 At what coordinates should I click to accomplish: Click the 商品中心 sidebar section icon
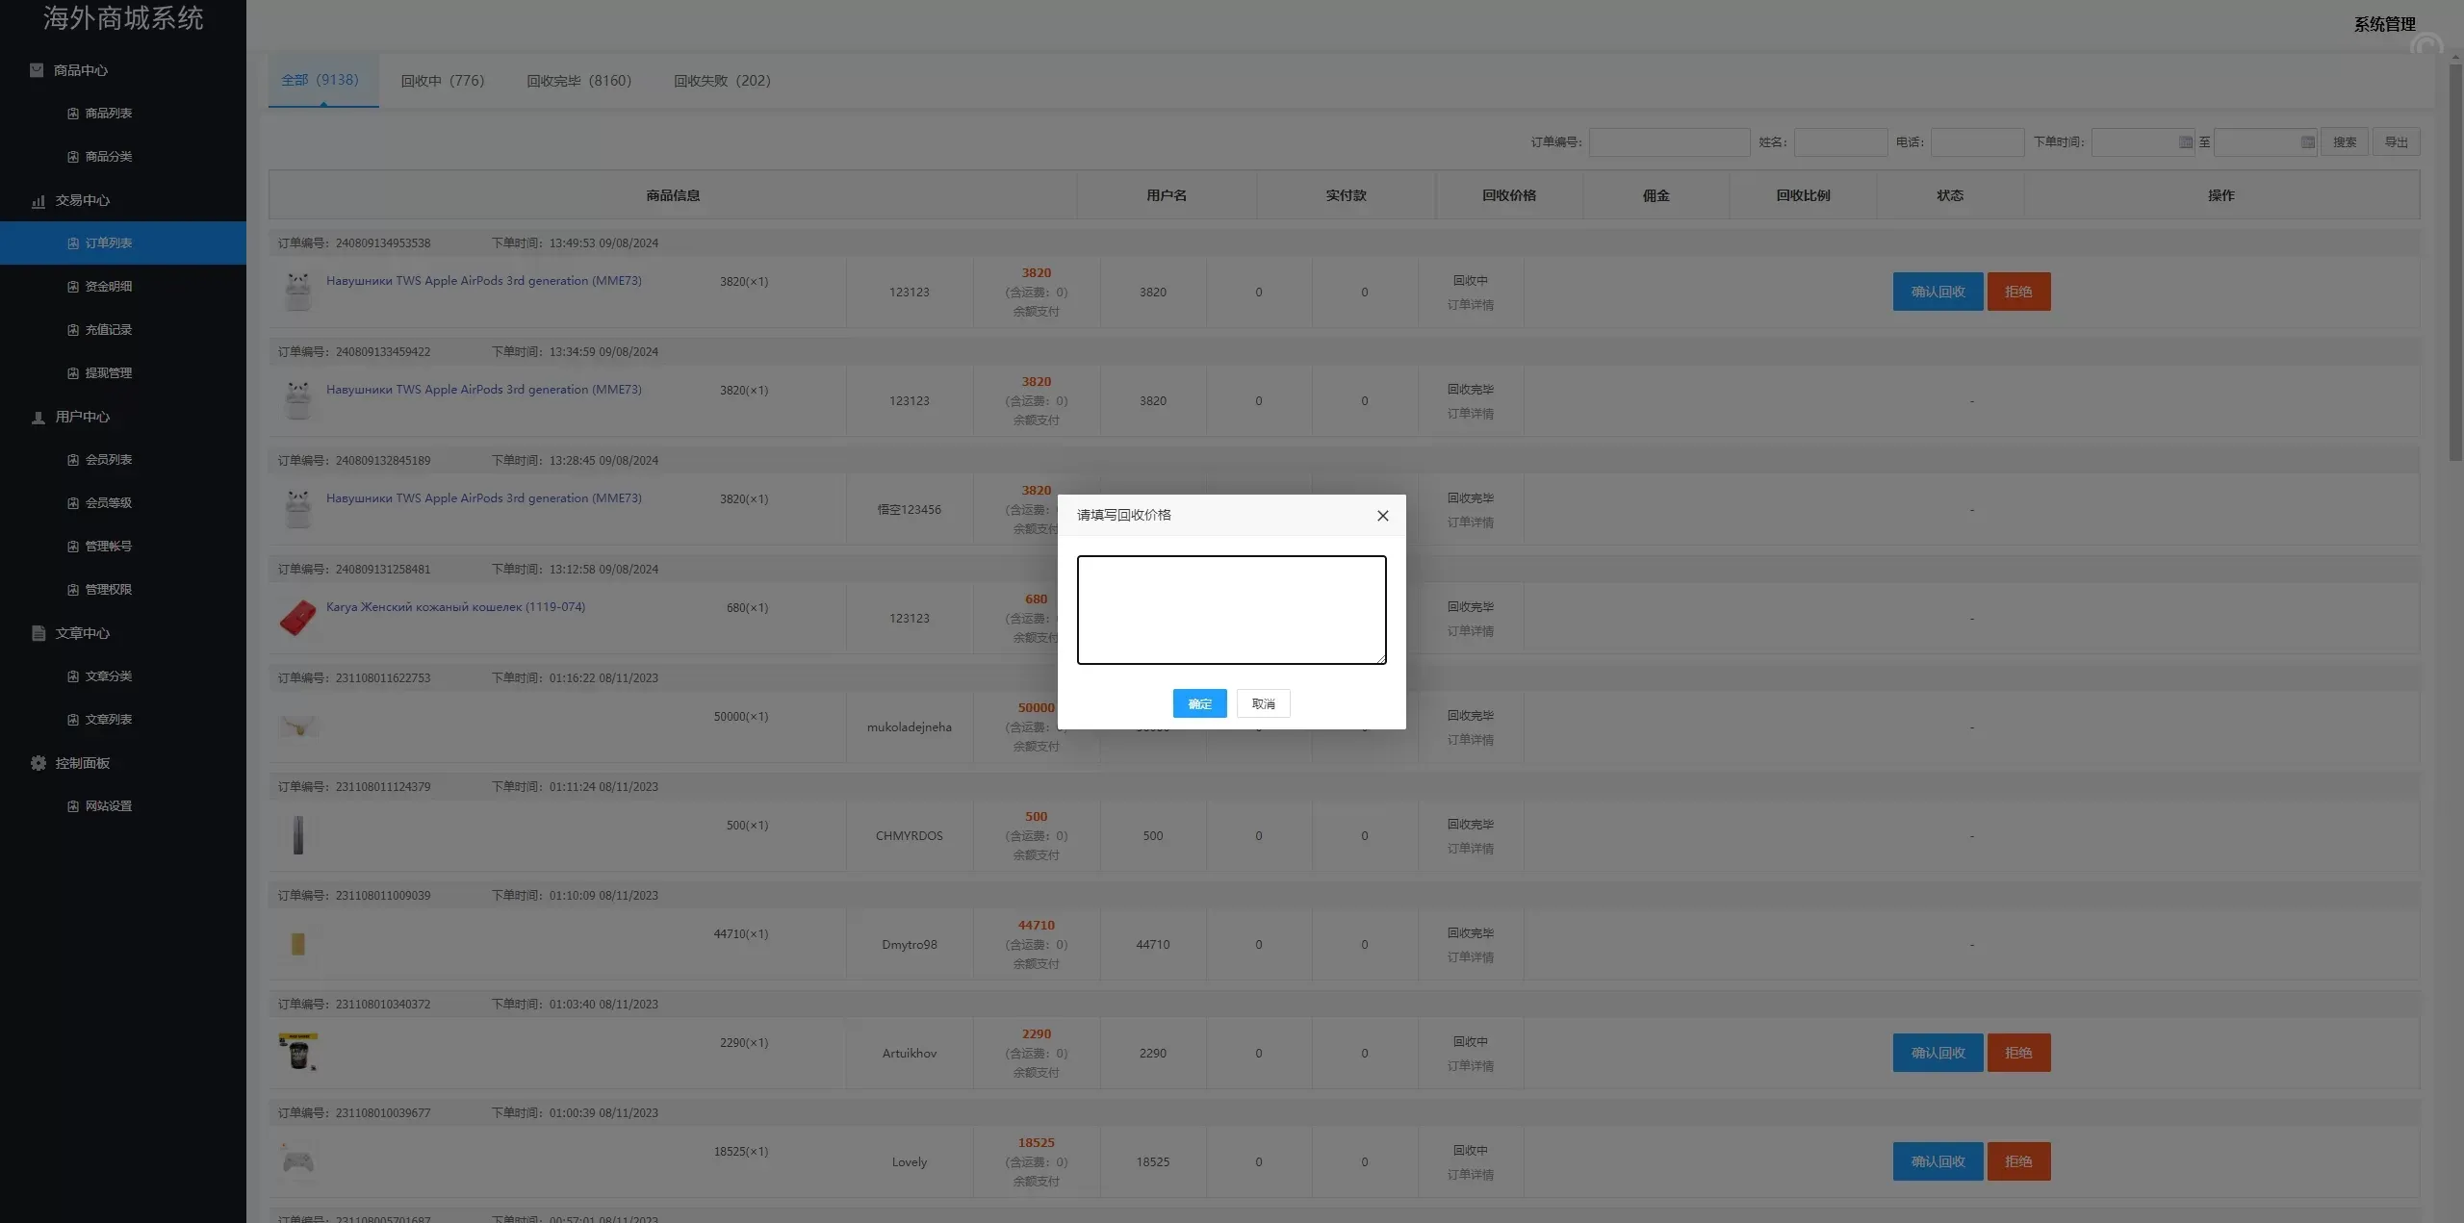(x=37, y=70)
